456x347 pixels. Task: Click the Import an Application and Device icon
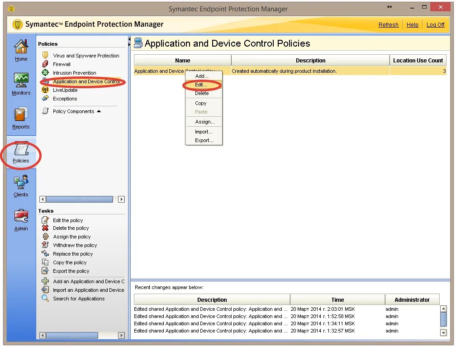(x=45, y=290)
